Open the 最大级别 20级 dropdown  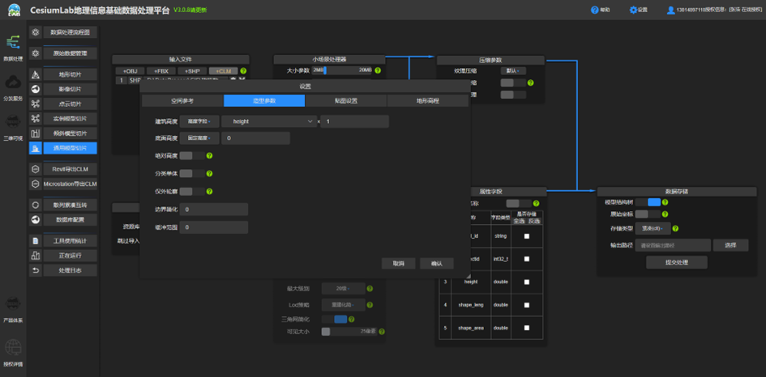pos(344,288)
